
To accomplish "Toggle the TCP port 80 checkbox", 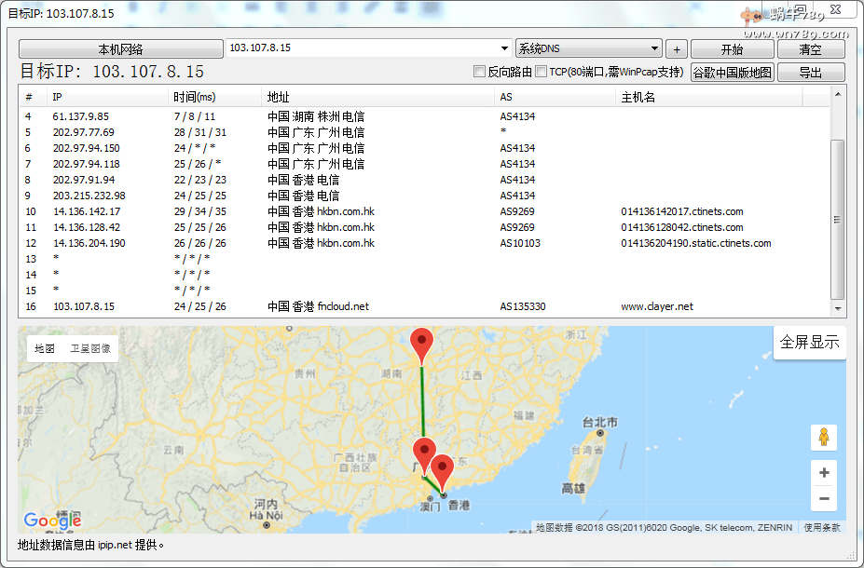I will click(541, 72).
